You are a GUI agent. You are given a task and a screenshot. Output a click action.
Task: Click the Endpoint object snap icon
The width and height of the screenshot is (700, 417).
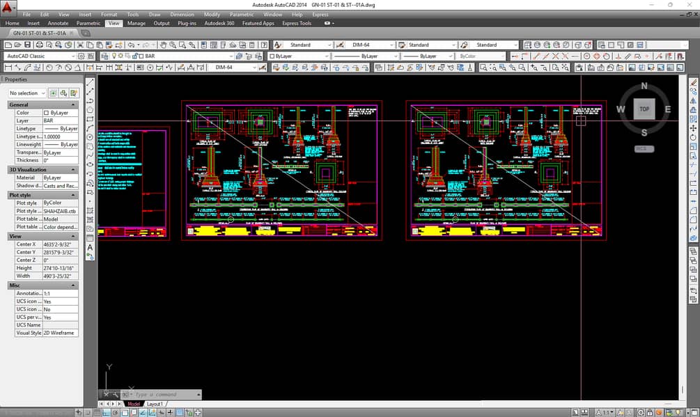click(x=536, y=56)
